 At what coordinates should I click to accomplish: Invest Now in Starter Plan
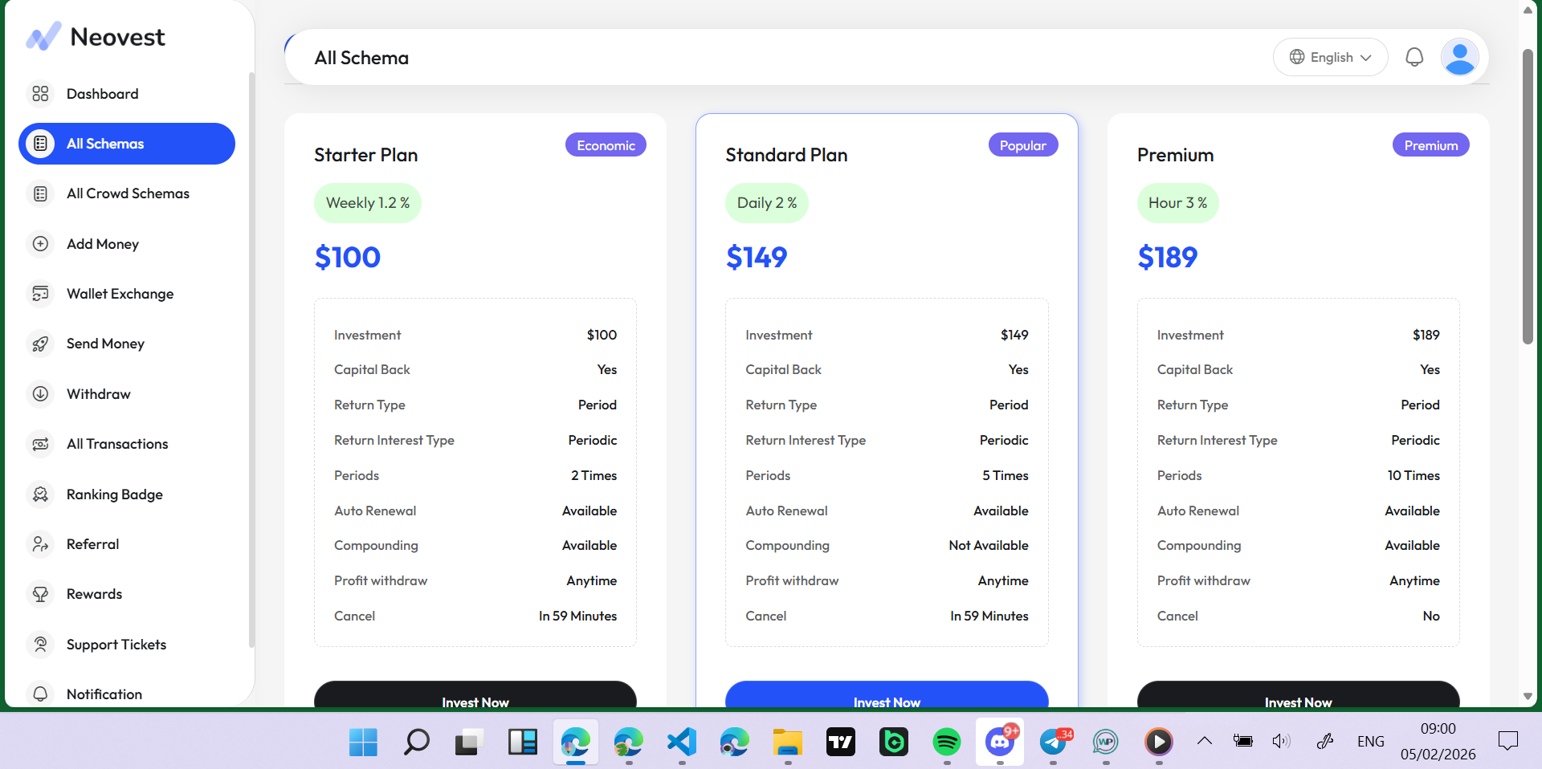click(x=475, y=695)
